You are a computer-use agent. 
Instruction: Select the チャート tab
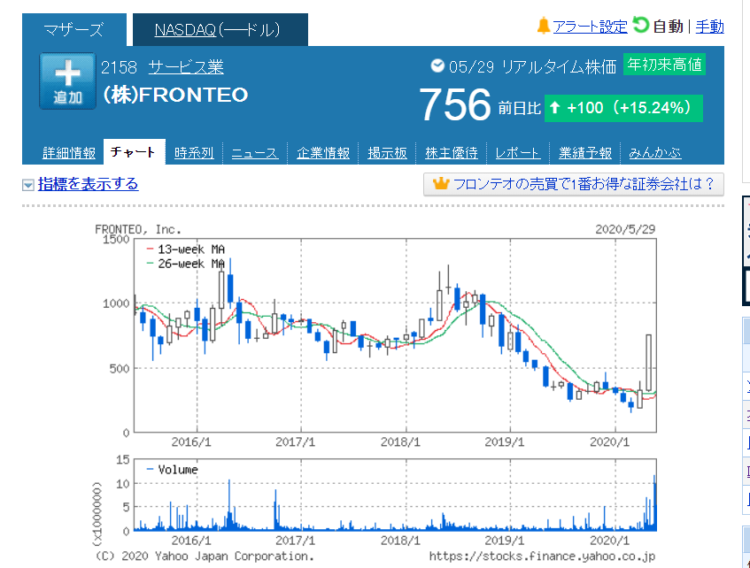134,152
